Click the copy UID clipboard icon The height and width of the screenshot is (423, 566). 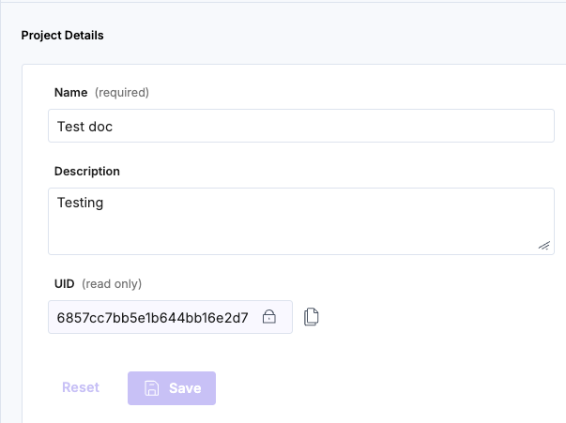tap(312, 317)
